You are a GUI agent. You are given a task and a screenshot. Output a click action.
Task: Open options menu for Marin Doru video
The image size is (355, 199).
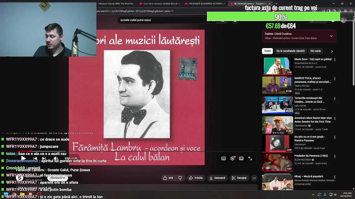click(335, 60)
